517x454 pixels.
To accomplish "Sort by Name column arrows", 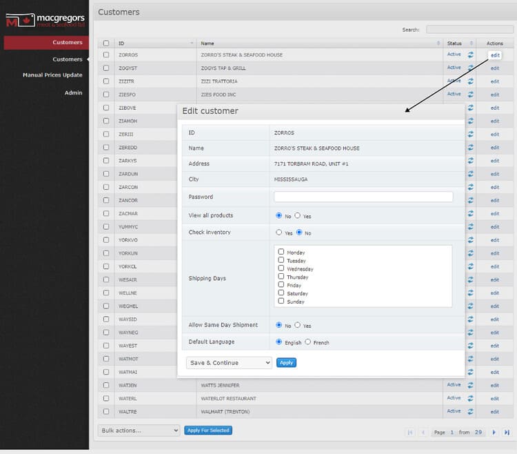I will tap(438, 43).
